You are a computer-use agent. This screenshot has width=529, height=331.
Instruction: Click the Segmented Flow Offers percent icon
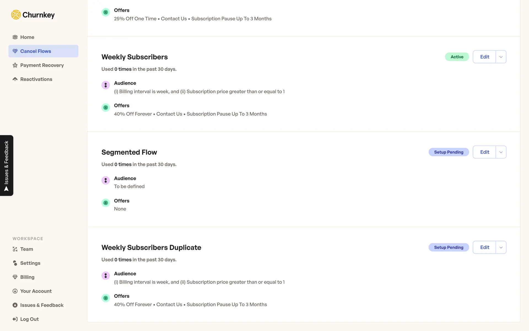click(106, 203)
